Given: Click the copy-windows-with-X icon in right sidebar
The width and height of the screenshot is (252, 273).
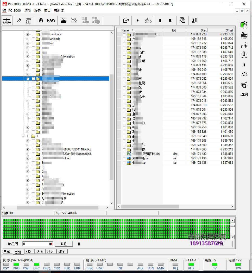Looking at the screenshot, I should click(x=244, y=85).
